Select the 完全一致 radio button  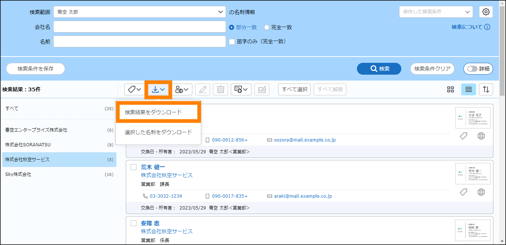click(266, 27)
